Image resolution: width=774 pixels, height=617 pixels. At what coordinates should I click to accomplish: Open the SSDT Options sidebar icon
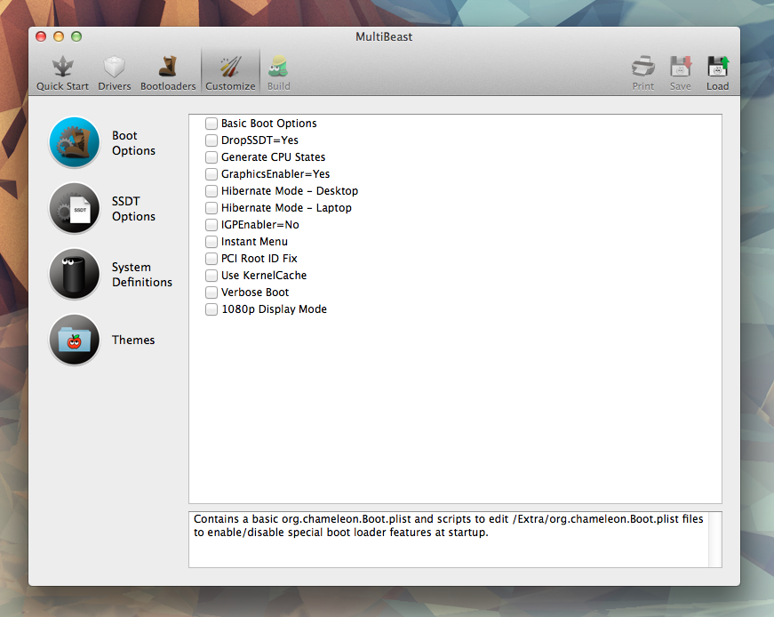(74, 208)
